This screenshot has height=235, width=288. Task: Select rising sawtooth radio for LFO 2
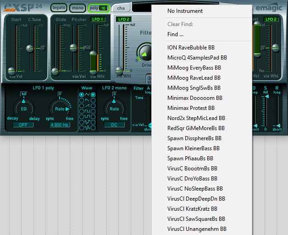pyautogui.click(x=93, y=106)
